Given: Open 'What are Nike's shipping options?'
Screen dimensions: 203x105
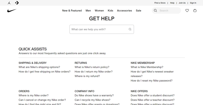Looking at the screenshot, I should click(x=39, y=67).
